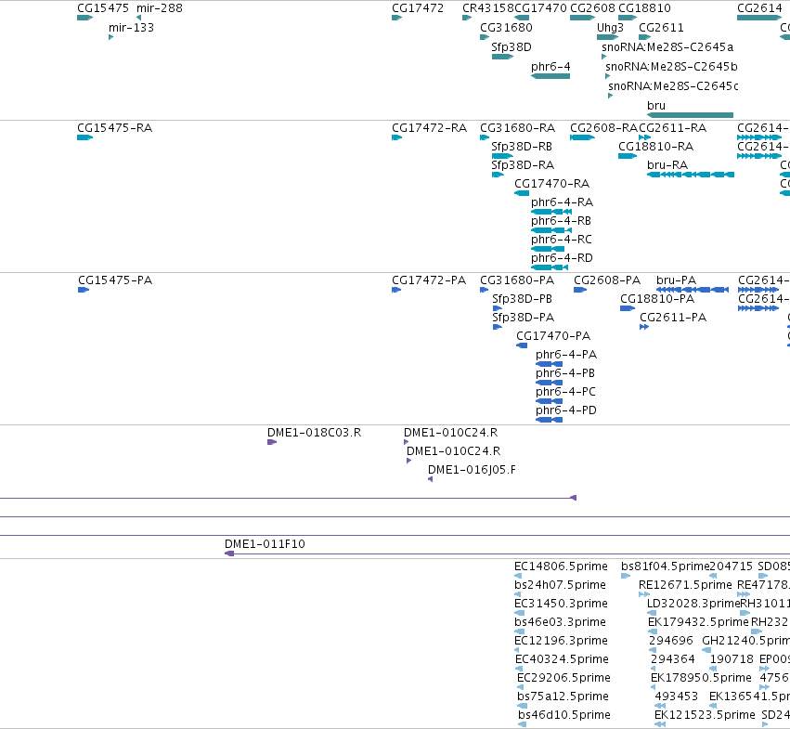Select the CG2608 gene label

point(592,8)
